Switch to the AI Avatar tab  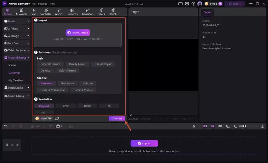(21, 12)
